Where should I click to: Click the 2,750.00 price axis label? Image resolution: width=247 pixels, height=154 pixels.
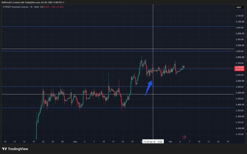pyautogui.click(x=239, y=63)
